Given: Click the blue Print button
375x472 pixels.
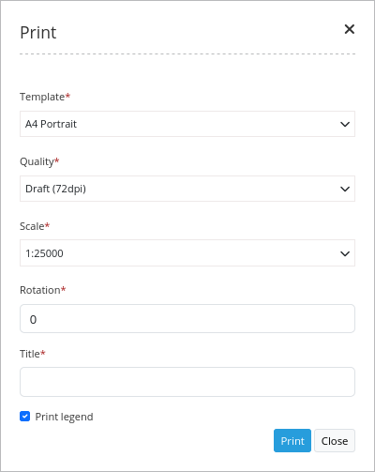Looking at the screenshot, I should 292,441.
